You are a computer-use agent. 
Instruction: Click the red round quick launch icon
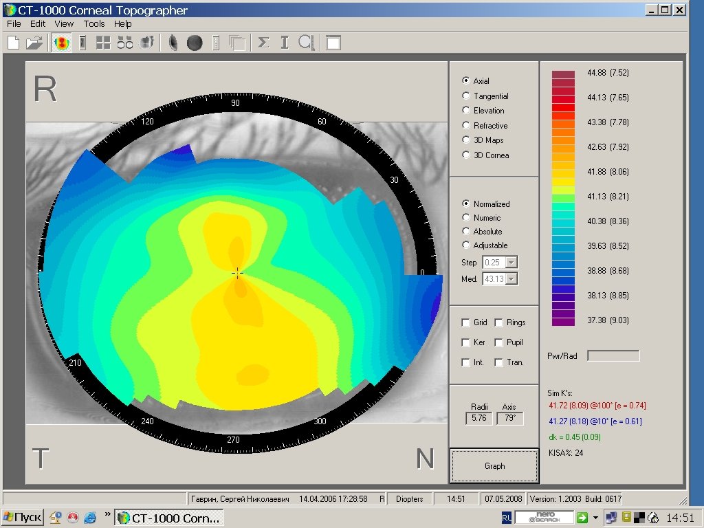[x=73, y=518]
